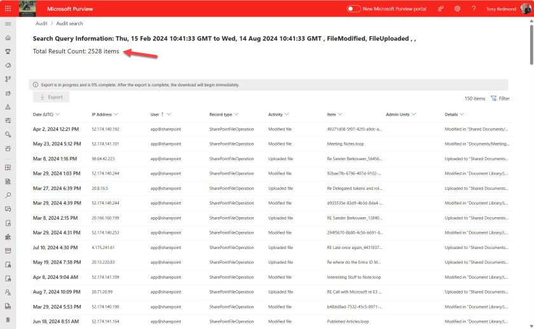
Task: Open 'Re where do the Entra ID M...' item
Action: coord(354,262)
